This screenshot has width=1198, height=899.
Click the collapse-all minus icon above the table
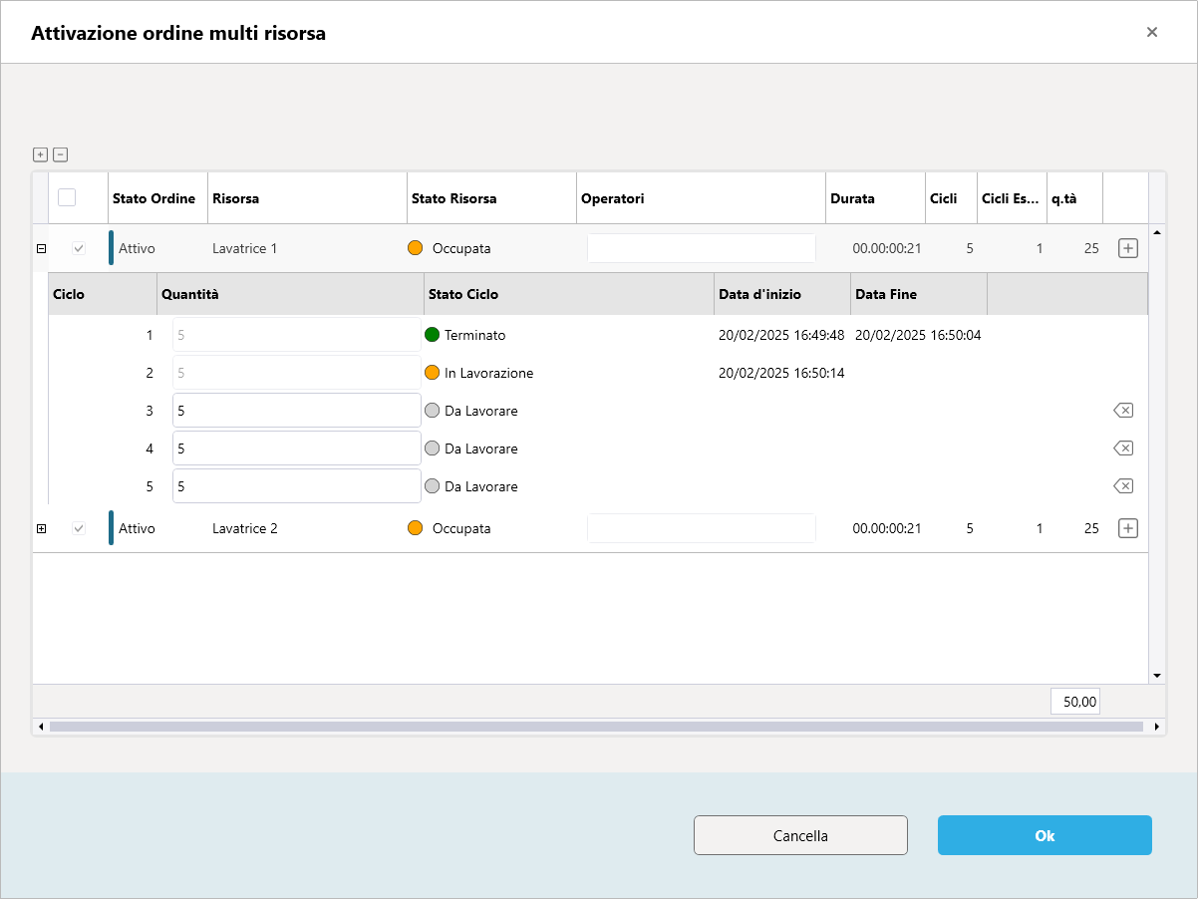(x=60, y=154)
